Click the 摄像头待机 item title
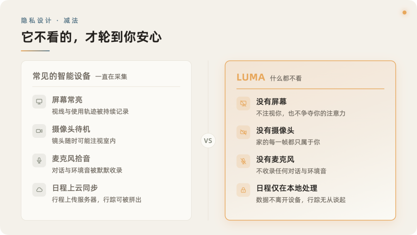The width and height of the screenshot is (417, 235). tap(71, 129)
